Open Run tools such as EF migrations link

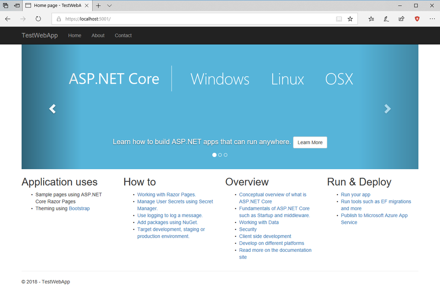point(376,205)
